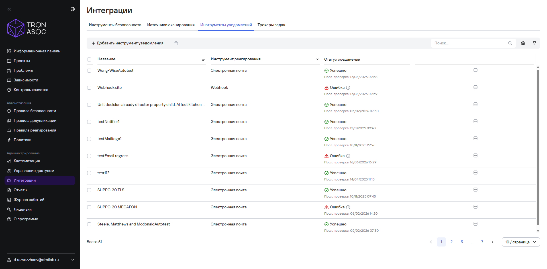Expand the d.razvozzhaev@ximilab.ru user menu
The image size is (547, 269).
pyautogui.click(x=41, y=260)
